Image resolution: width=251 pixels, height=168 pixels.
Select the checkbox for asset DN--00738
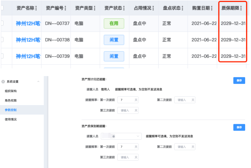coord(2,40)
